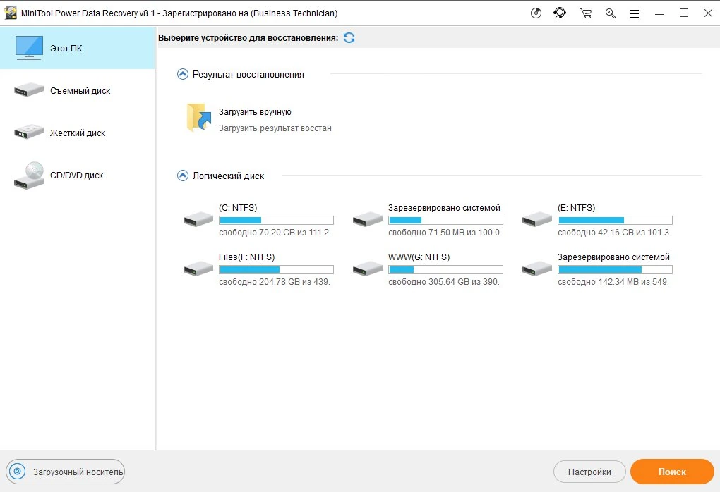Switch to "Съемный диск" tab label
The width and height of the screenshot is (720, 492).
pyautogui.click(x=80, y=91)
